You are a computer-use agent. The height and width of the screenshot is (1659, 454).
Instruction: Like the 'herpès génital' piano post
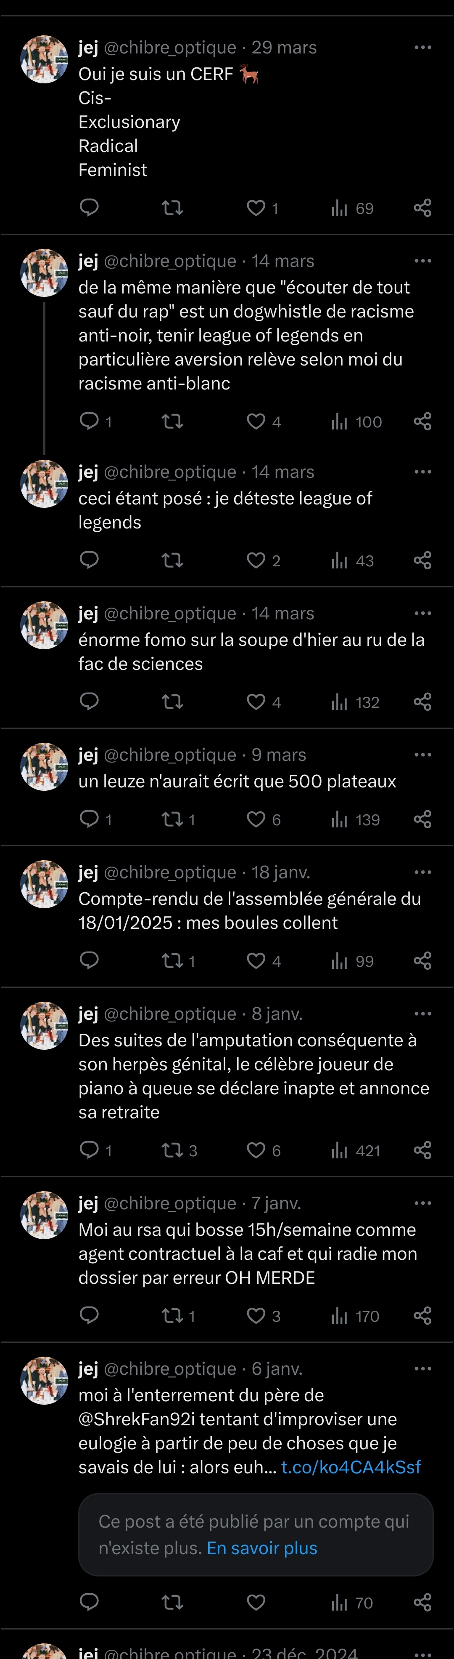[256, 1150]
